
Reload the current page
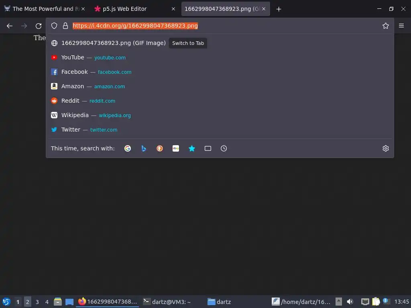coord(39,26)
